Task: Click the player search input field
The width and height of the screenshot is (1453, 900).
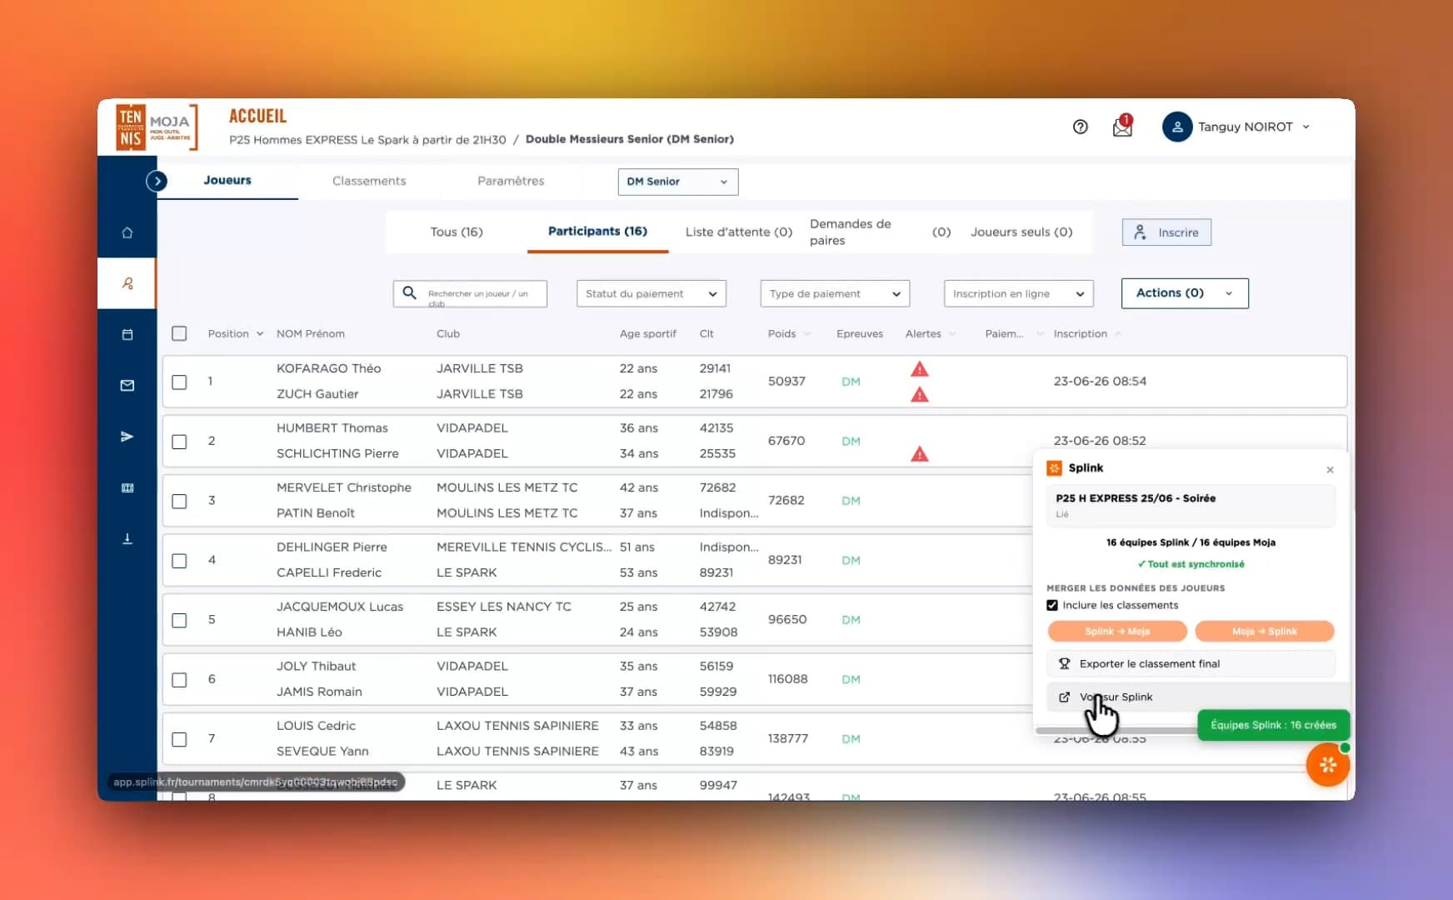Action: [470, 293]
